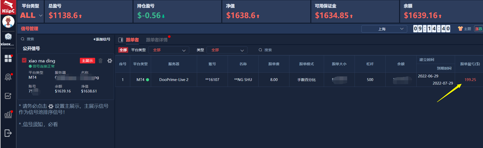This screenshot has width=483, height=148.
Task: Click the 序号 column header
Action: coord(123,64)
